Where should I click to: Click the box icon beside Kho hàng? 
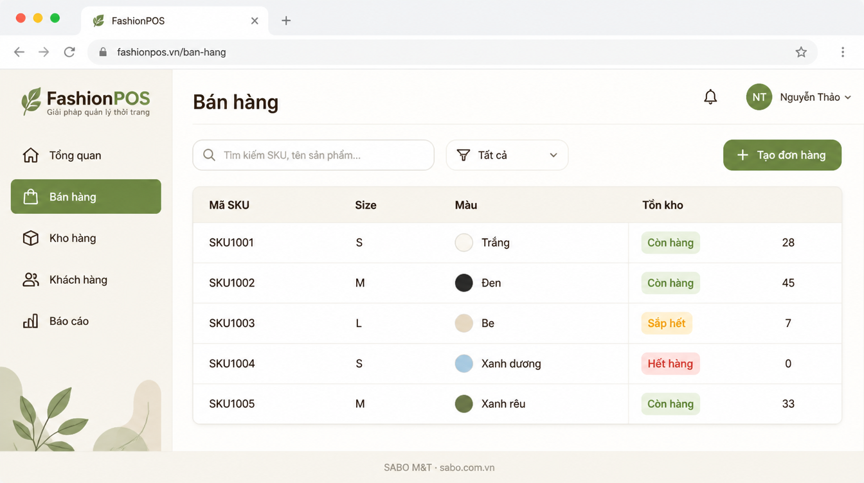[x=30, y=238]
